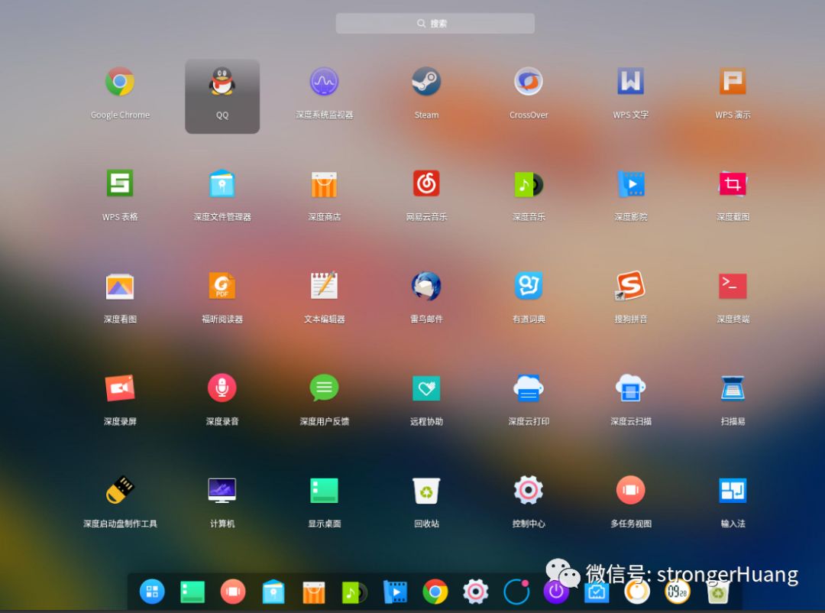This screenshot has height=613, width=825.
Task: Open 雷鸟邮件 Thunderbird mail
Action: pyautogui.click(x=425, y=286)
